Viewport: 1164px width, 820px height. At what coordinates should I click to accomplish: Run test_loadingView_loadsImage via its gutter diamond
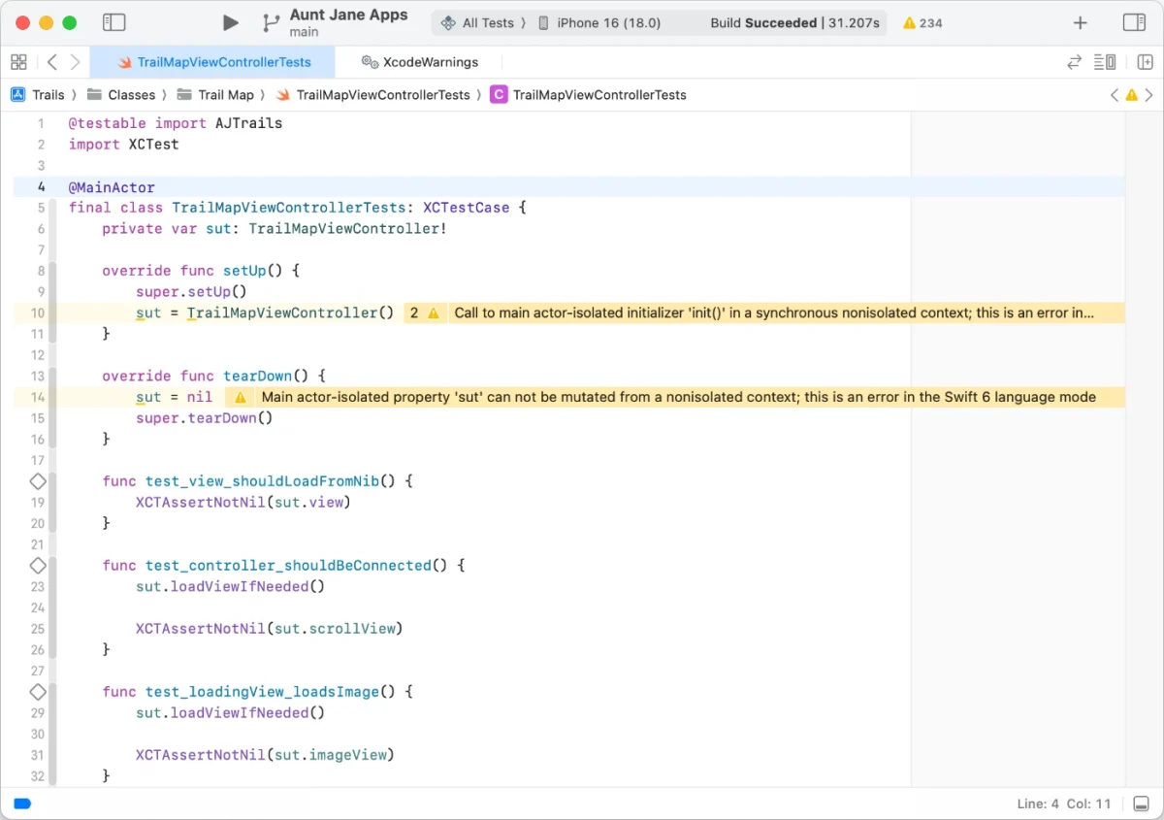tap(38, 691)
